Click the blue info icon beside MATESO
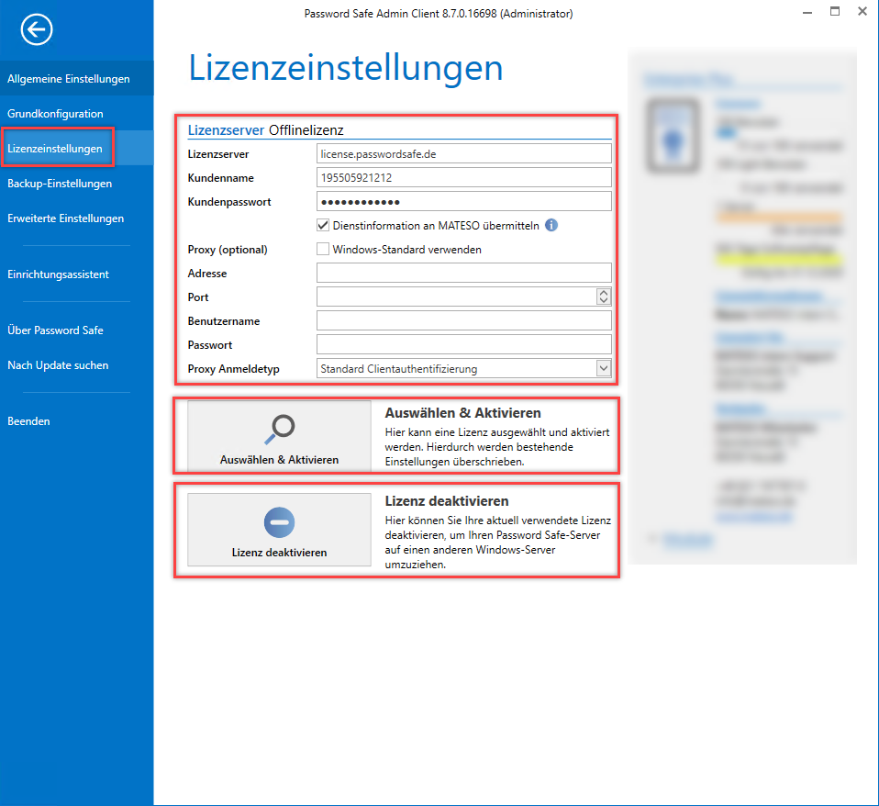This screenshot has width=879, height=806. click(551, 225)
